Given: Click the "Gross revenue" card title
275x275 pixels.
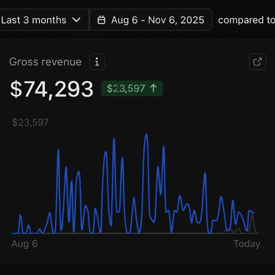Looking at the screenshot, I should pyautogui.click(x=45, y=62).
